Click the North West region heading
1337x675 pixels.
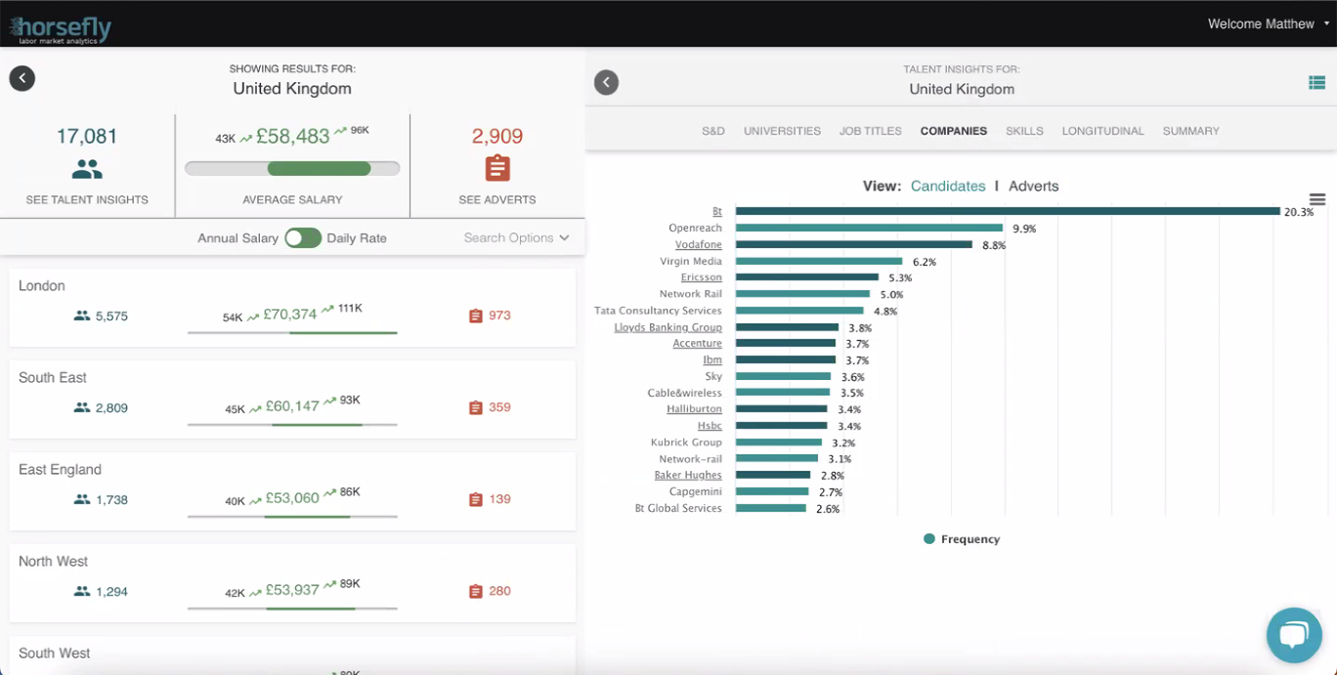click(54, 562)
